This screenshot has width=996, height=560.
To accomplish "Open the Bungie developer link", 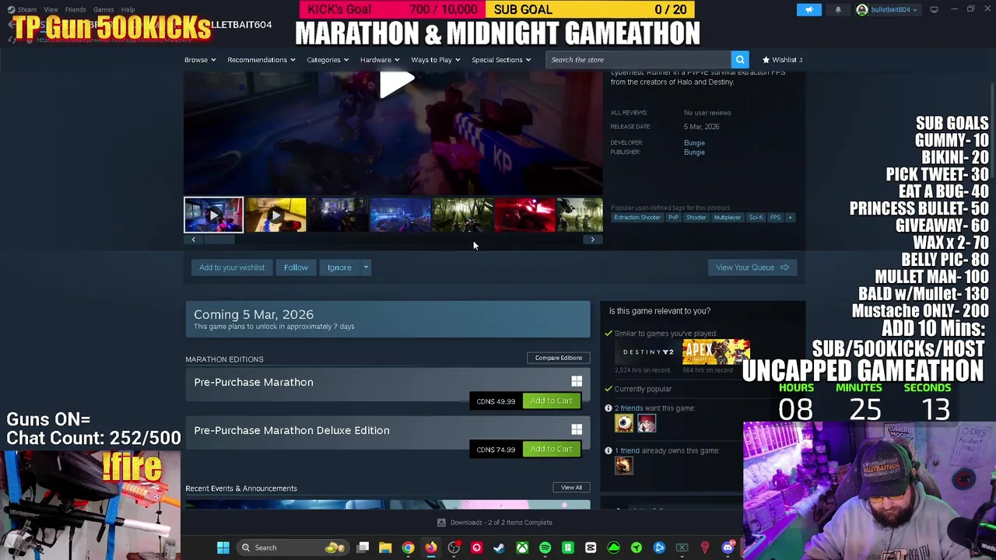I will point(694,143).
